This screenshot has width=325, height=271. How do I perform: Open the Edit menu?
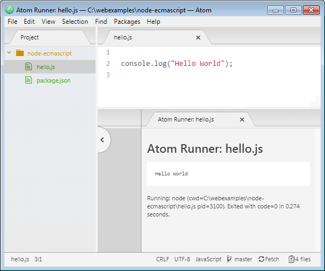[29, 22]
